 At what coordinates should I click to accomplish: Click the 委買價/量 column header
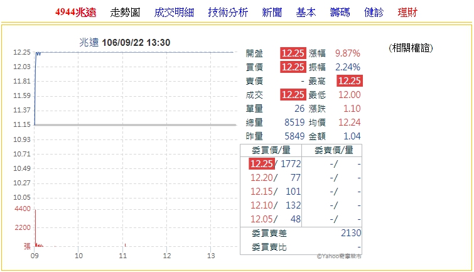271,150
